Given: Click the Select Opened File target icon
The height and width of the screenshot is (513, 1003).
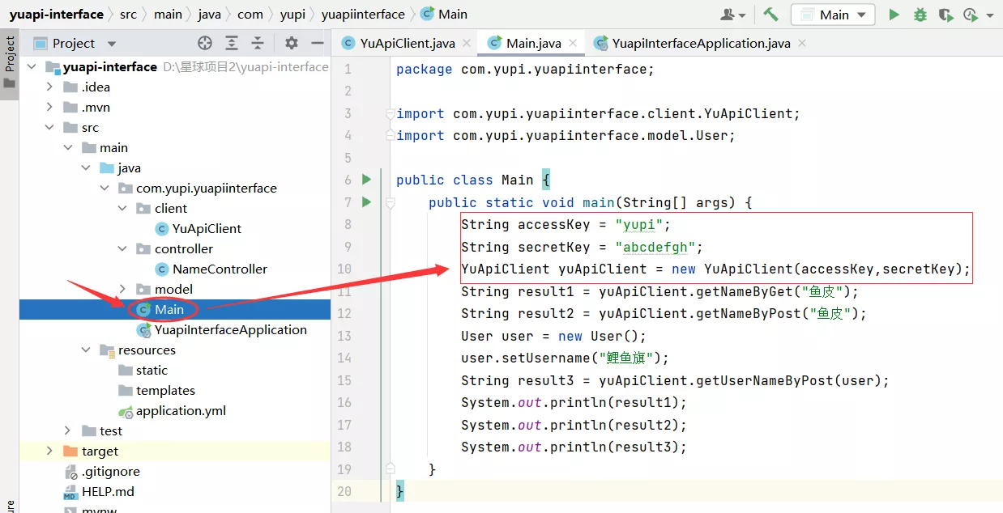Looking at the screenshot, I should click(205, 43).
